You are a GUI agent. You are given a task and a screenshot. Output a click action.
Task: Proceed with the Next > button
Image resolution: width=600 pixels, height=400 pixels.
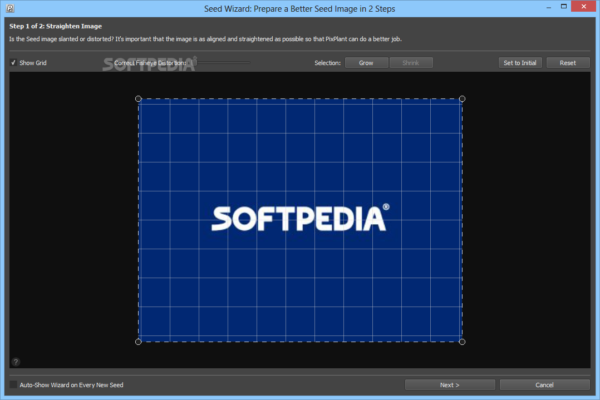tap(450, 385)
